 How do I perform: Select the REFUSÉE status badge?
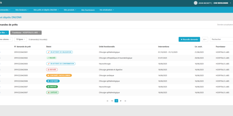[x=52, y=70]
